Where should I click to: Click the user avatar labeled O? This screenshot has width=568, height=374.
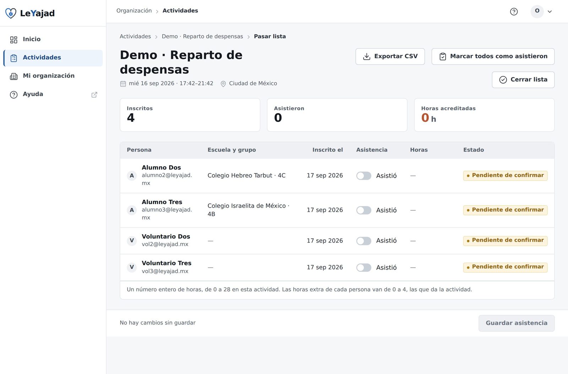point(537,11)
